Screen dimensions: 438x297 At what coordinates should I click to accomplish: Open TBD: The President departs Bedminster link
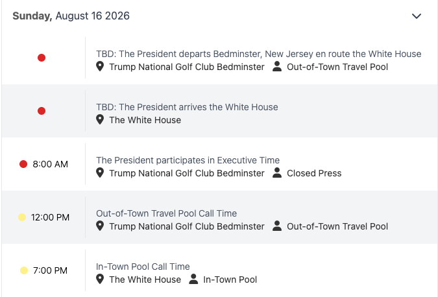(x=259, y=54)
